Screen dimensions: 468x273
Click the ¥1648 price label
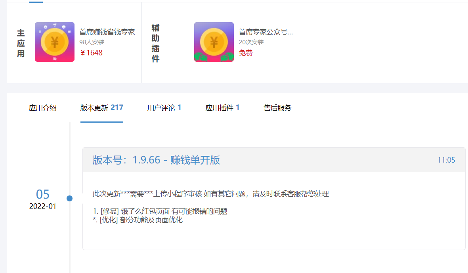point(91,53)
